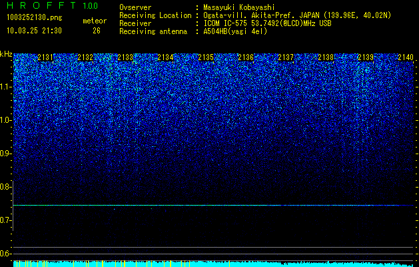Click the 2140 time marker
Image resolution: width=419 pixels, height=267 pixels.
[x=406, y=57]
